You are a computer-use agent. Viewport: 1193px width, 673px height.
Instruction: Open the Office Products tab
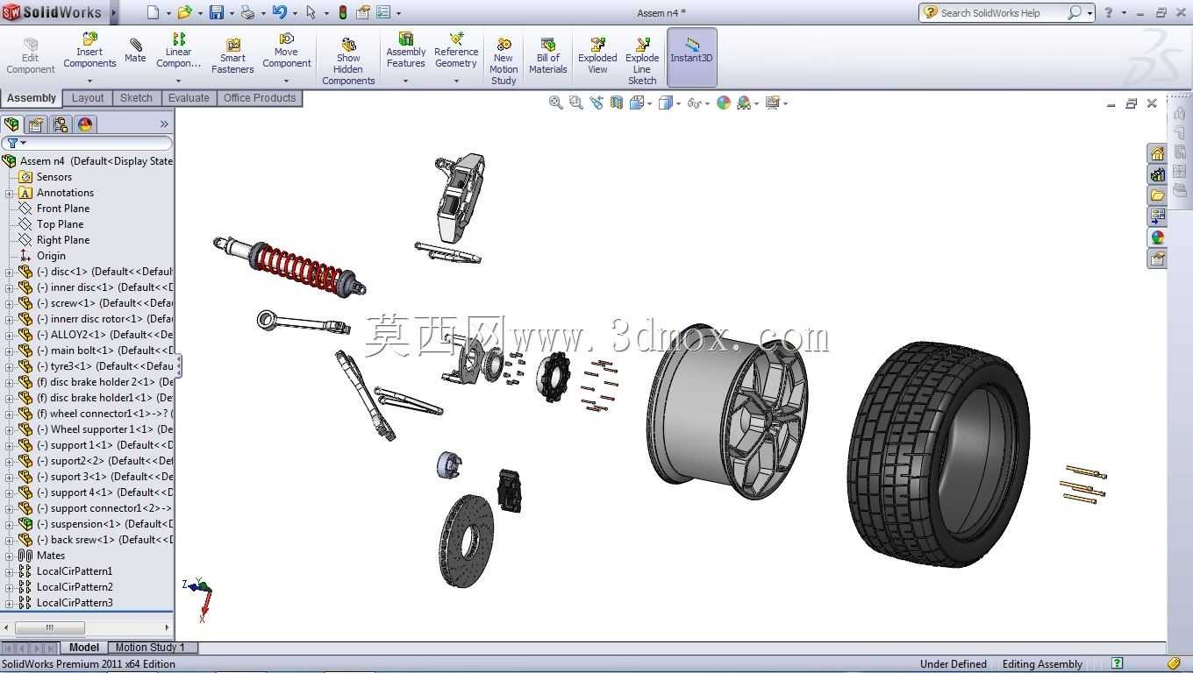[x=260, y=98]
